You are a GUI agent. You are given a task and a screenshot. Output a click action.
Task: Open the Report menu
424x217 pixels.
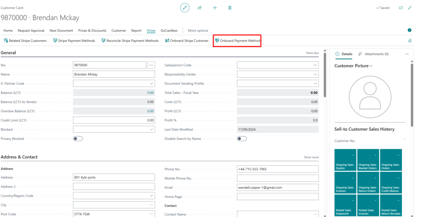click(x=136, y=31)
